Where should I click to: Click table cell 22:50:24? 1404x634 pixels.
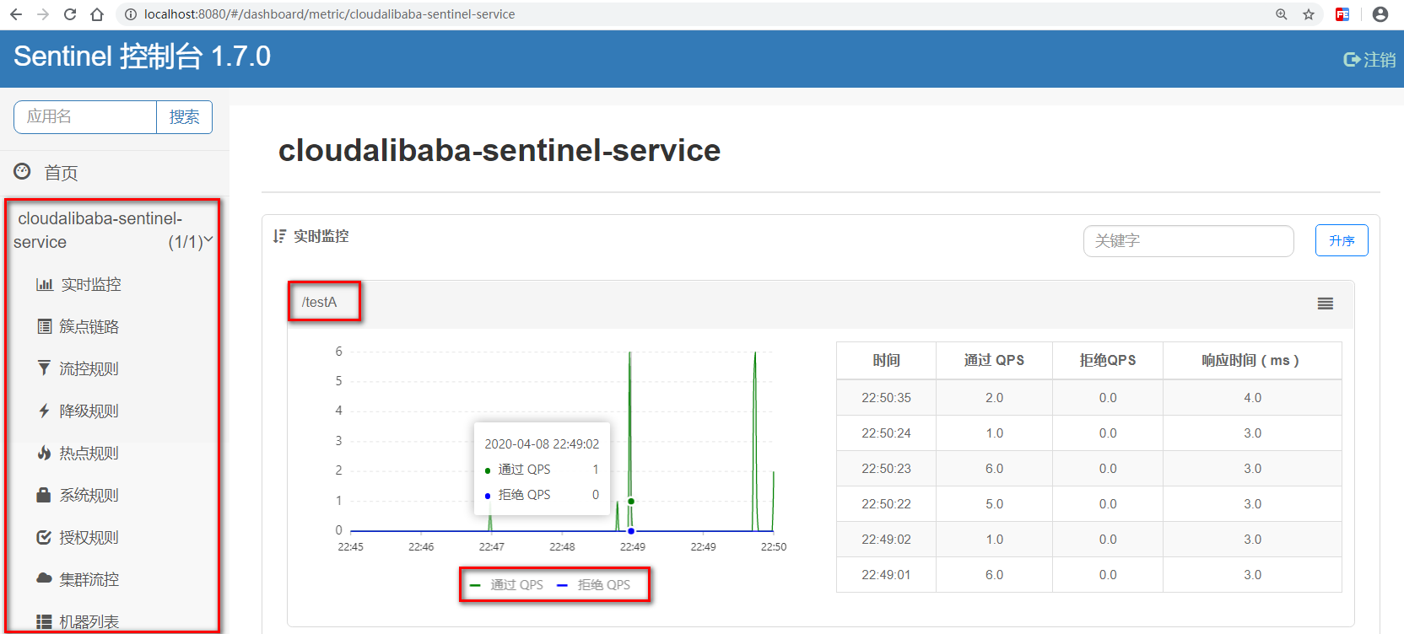(x=886, y=433)
